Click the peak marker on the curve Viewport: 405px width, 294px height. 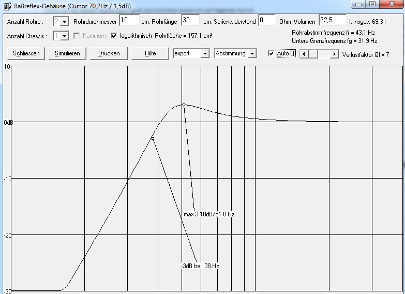(184, 105)
